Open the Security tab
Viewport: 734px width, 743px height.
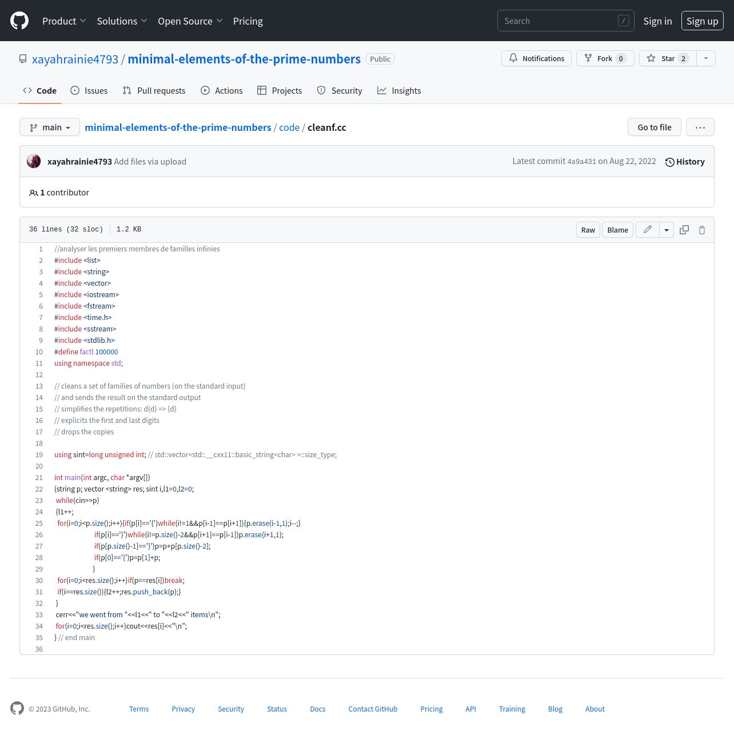click(x=340, y=91)
